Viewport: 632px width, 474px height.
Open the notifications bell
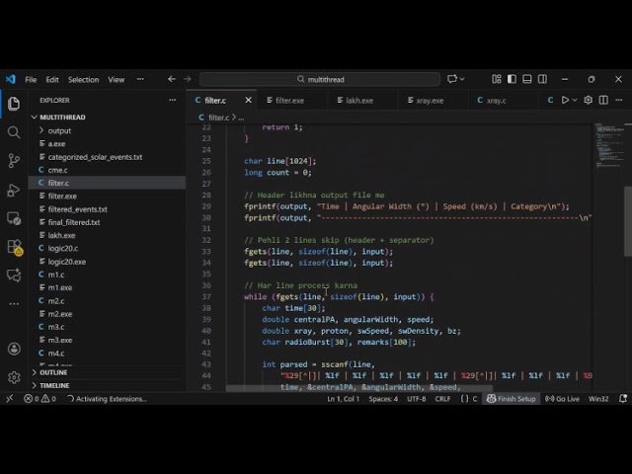point(623,399)
